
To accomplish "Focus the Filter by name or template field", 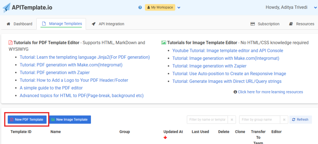I will (207, 120).
